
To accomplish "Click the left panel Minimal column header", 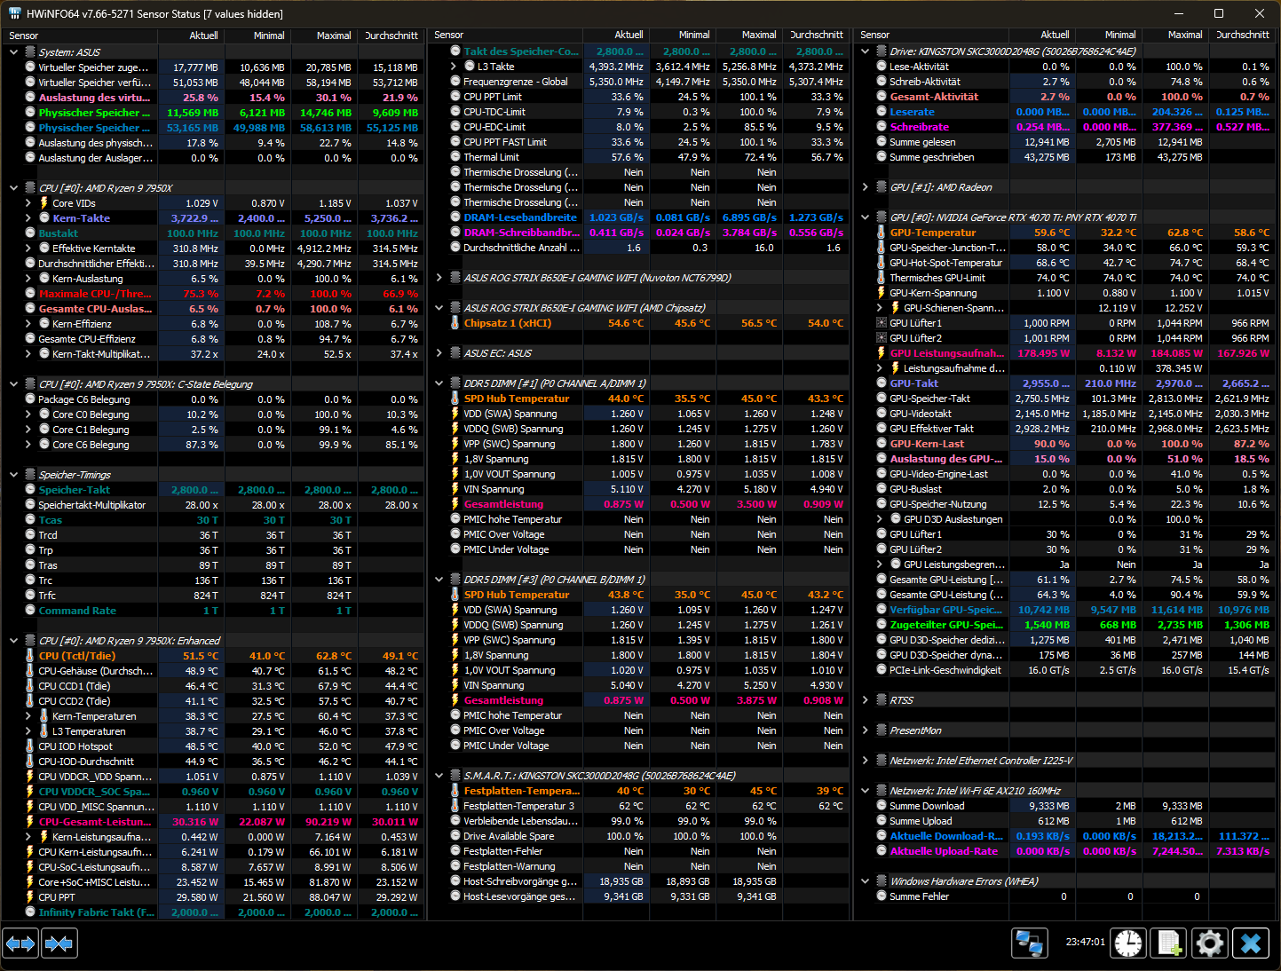I will click(257, 36).
